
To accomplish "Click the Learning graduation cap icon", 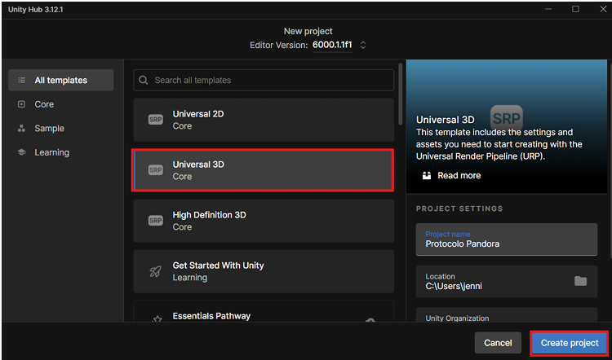I will click(x=22, y=152).
